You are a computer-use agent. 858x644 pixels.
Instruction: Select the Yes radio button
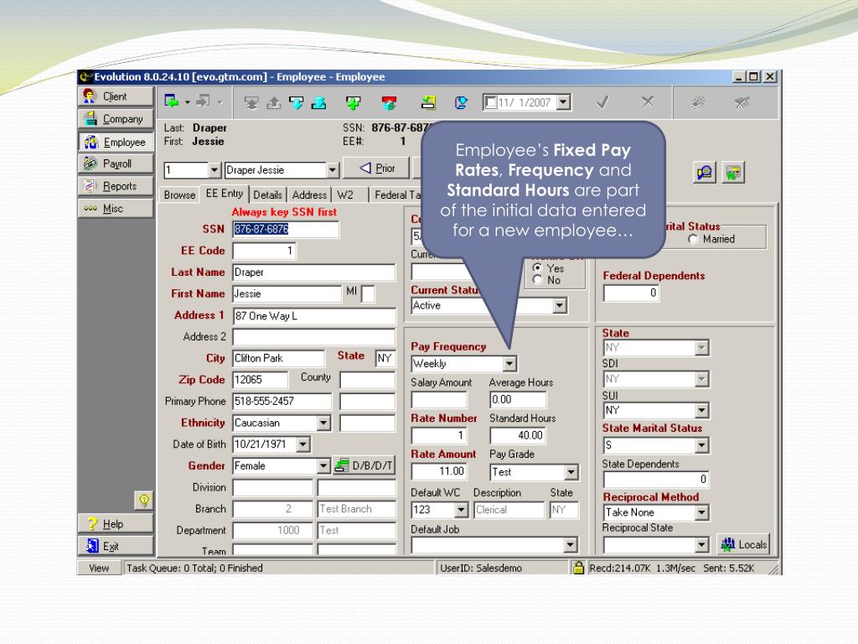tap(537, 267)
